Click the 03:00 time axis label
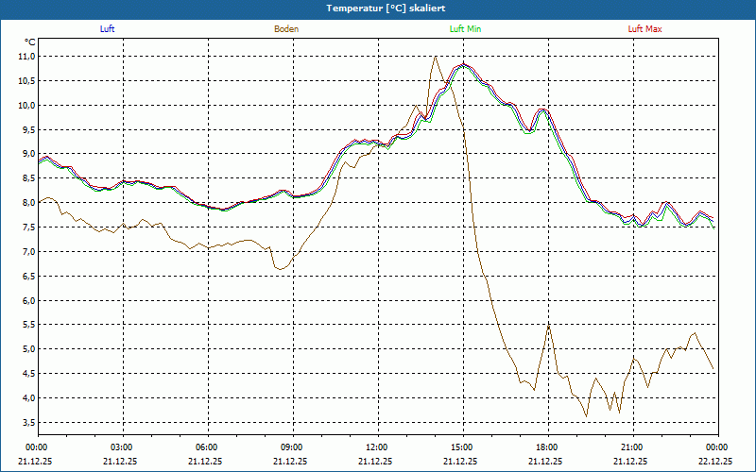This screenshot has width=756, height=472. 124,447
